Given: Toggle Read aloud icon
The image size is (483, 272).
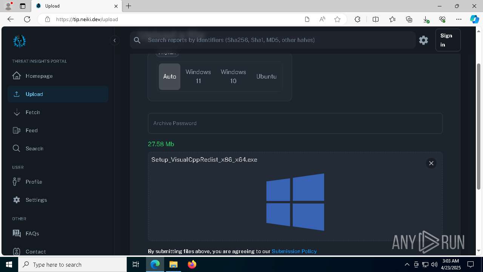Looking at the screenshot, I should pyautogui.click(x=322, y=19).
